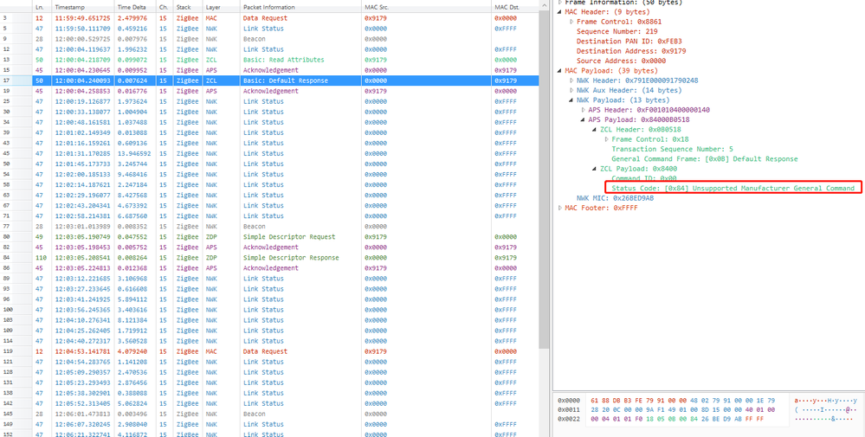Expand the NWK Header node

pyautogui.click(x=572, y=80)
